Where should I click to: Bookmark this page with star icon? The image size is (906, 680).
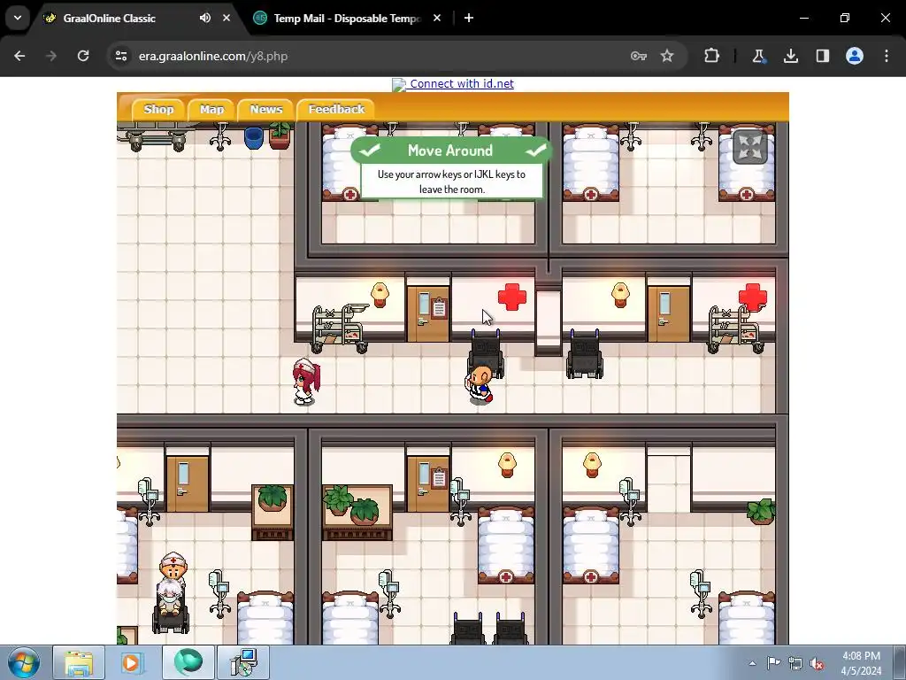click(x=667, y=56)
